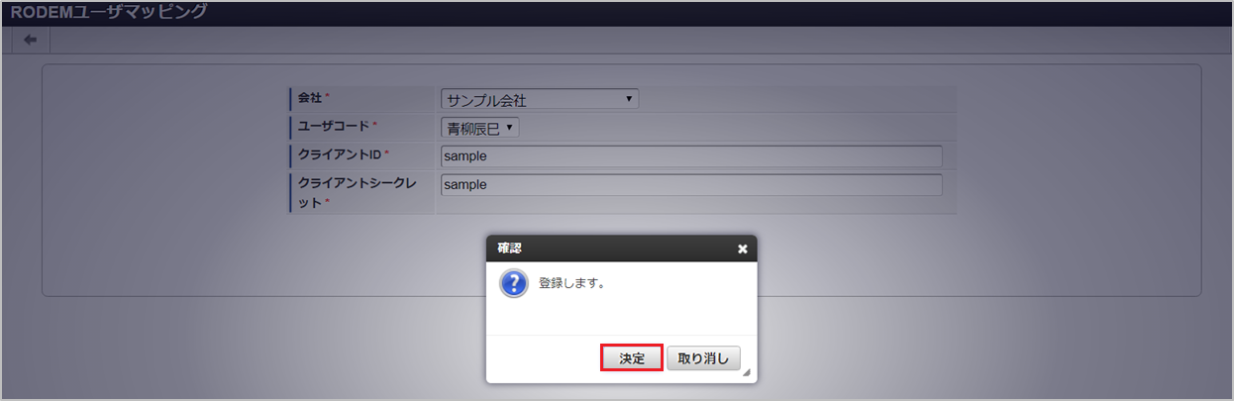This screenshot has height=401, width=1234.
Task: Click the blue question mark icon
Action: (513, 283)
